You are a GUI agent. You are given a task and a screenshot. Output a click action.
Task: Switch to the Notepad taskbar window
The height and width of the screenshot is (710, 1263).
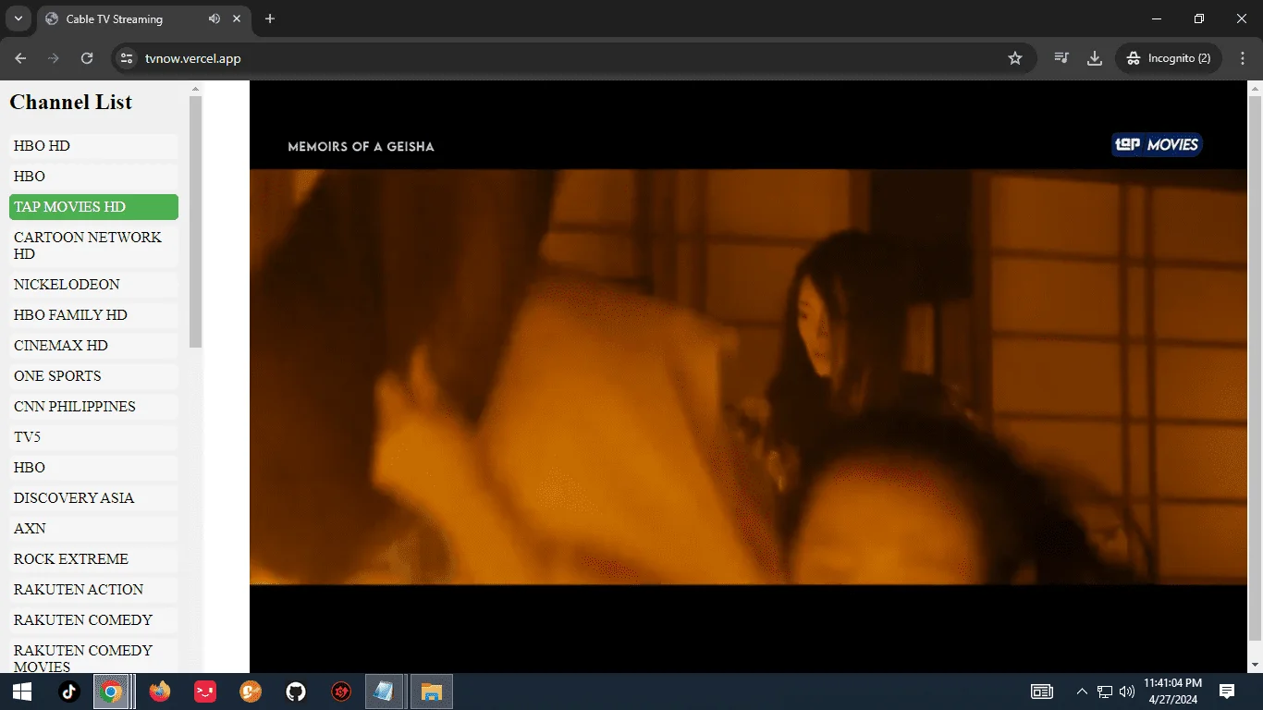point(385,692)
